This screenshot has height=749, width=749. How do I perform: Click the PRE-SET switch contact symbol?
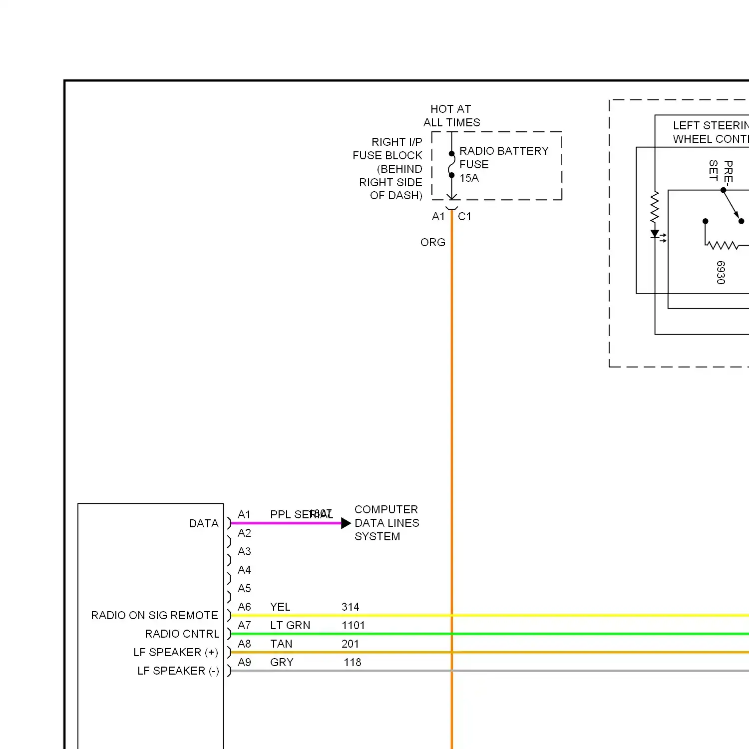(x=732, y=205)
